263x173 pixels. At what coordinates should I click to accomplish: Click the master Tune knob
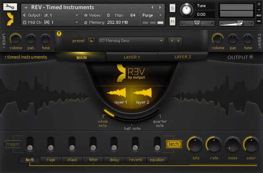click(x=186, y=10)
